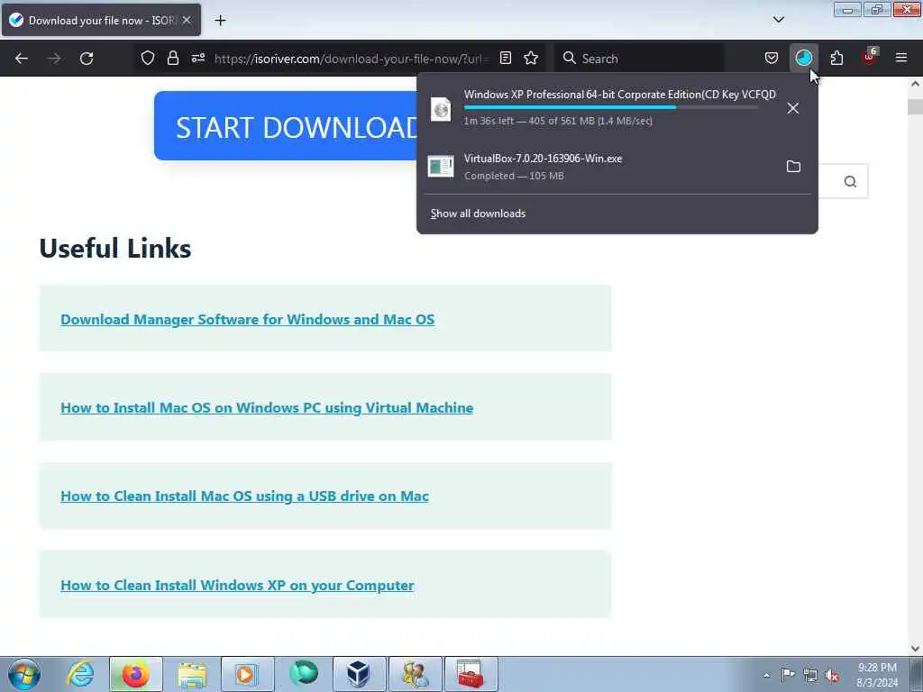Close the downloads panel via downloads toolbar icon
The height and width of the screenshot is (692, 923).
click(x=803, y=58)
